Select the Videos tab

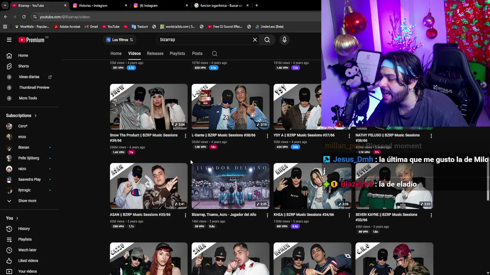134,53
